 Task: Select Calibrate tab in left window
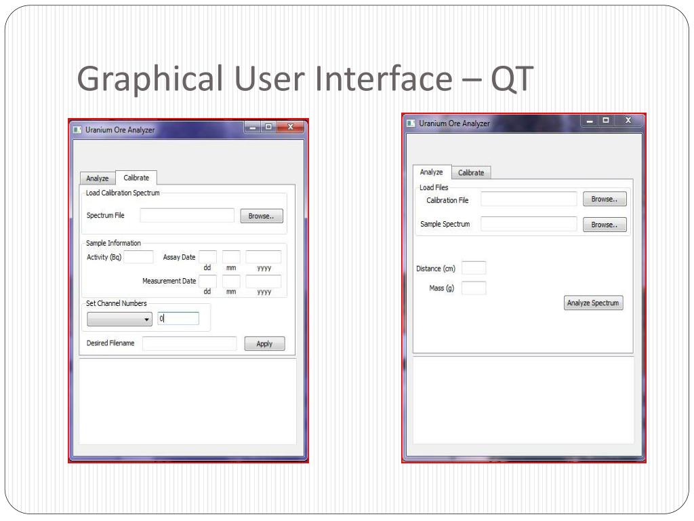pyautogui.click(x=136, y=177)
